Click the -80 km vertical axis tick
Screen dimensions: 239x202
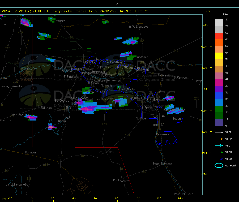click(x=205, y=25)
